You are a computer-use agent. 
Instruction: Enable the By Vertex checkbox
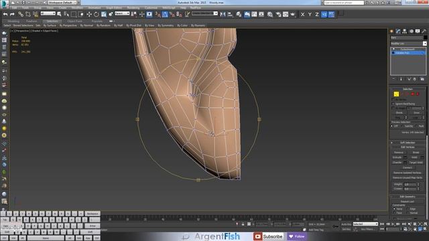(x=393, y=100)
